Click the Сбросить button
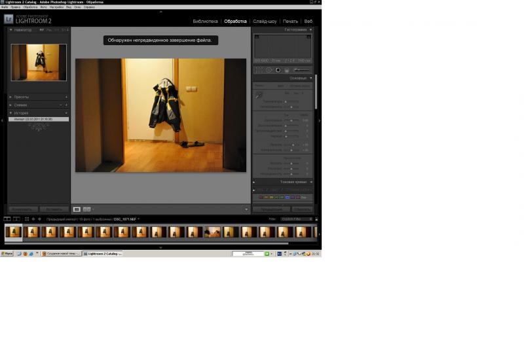 click(302, 209)
